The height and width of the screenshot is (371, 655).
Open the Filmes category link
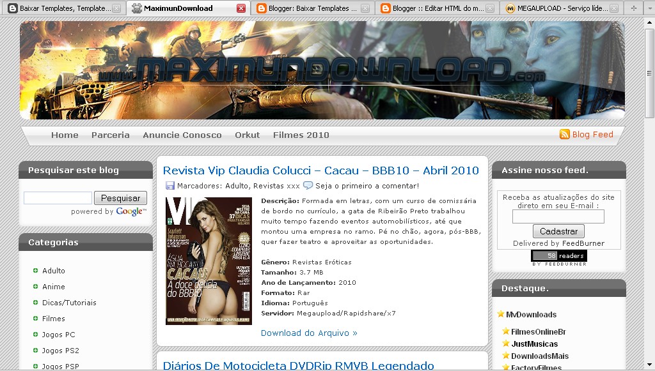tap(54, 319)
